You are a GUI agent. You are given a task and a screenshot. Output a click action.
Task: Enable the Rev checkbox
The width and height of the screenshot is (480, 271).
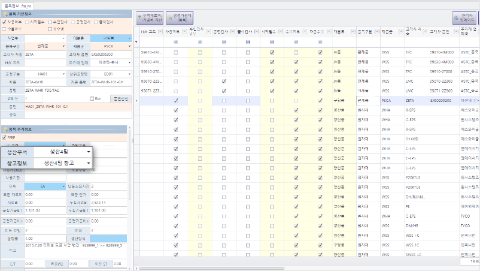[92, 99]
